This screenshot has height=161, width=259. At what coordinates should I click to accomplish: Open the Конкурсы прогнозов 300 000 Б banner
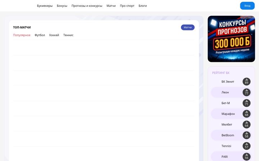pos(231,39)
